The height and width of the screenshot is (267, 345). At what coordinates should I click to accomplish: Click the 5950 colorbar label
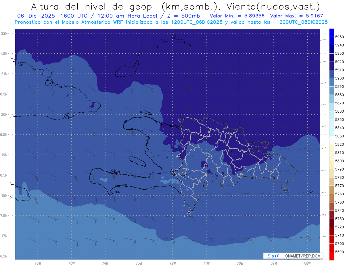(339, 37)
